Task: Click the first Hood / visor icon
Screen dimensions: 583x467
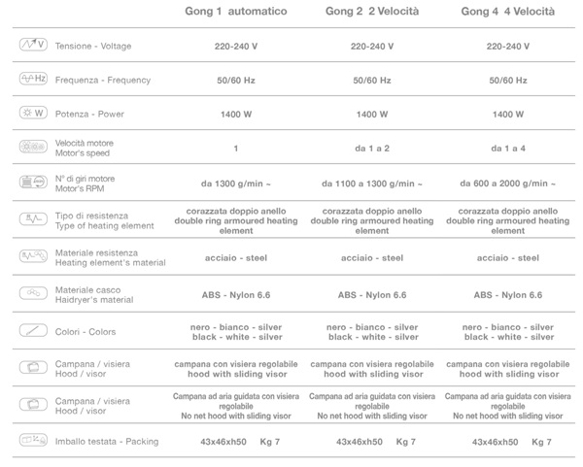Action: (x=33, y=368)
